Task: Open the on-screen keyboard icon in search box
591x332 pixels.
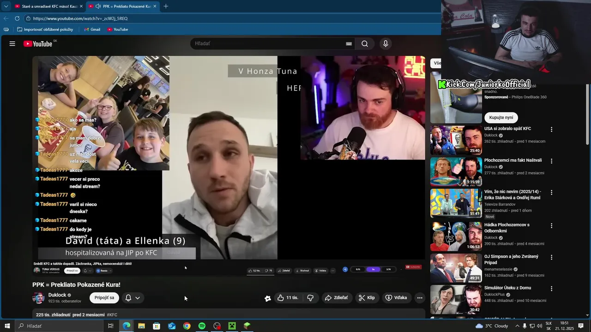Action: pyautogui.click(x=349, y=44)
